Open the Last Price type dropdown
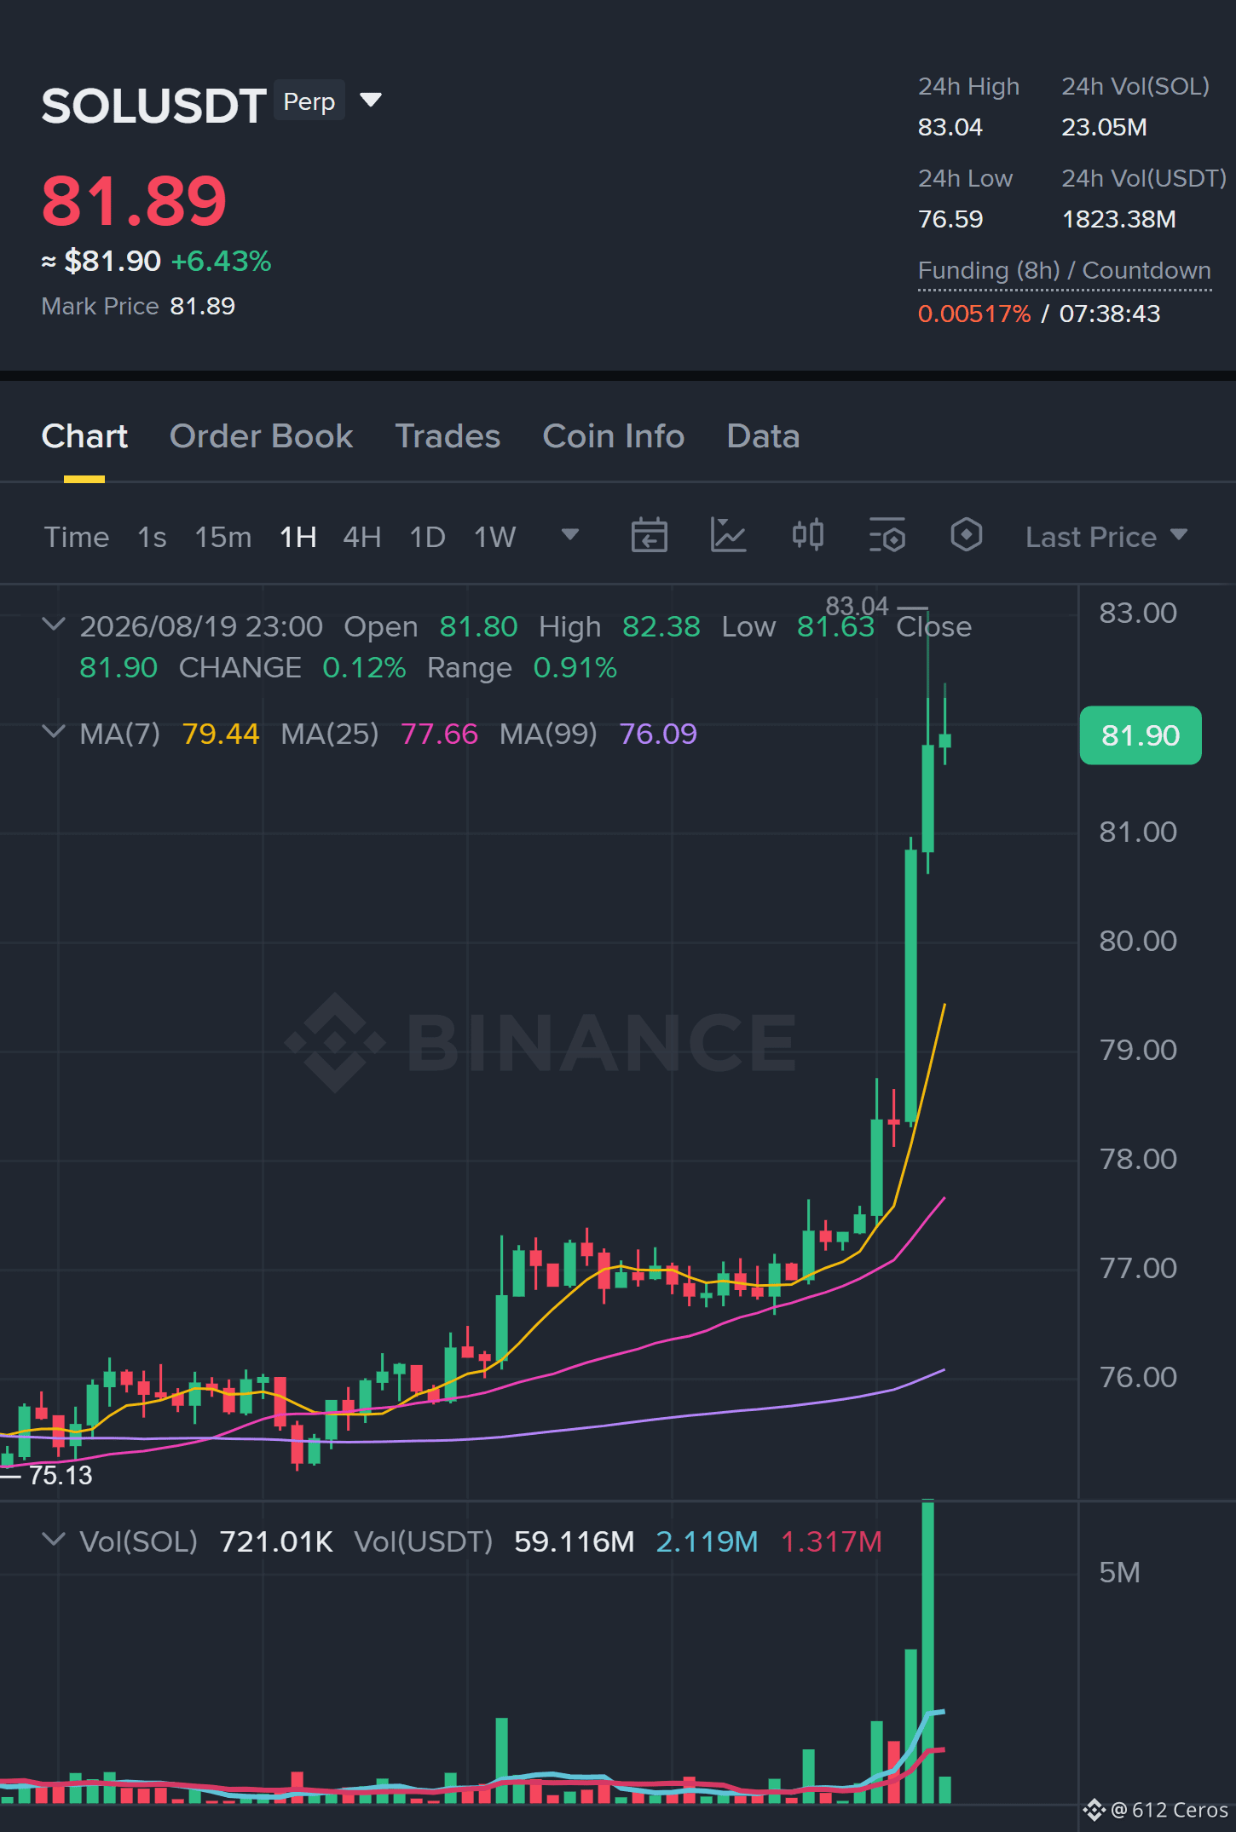This screenshot has height=1832, width=1236. 1106,537
